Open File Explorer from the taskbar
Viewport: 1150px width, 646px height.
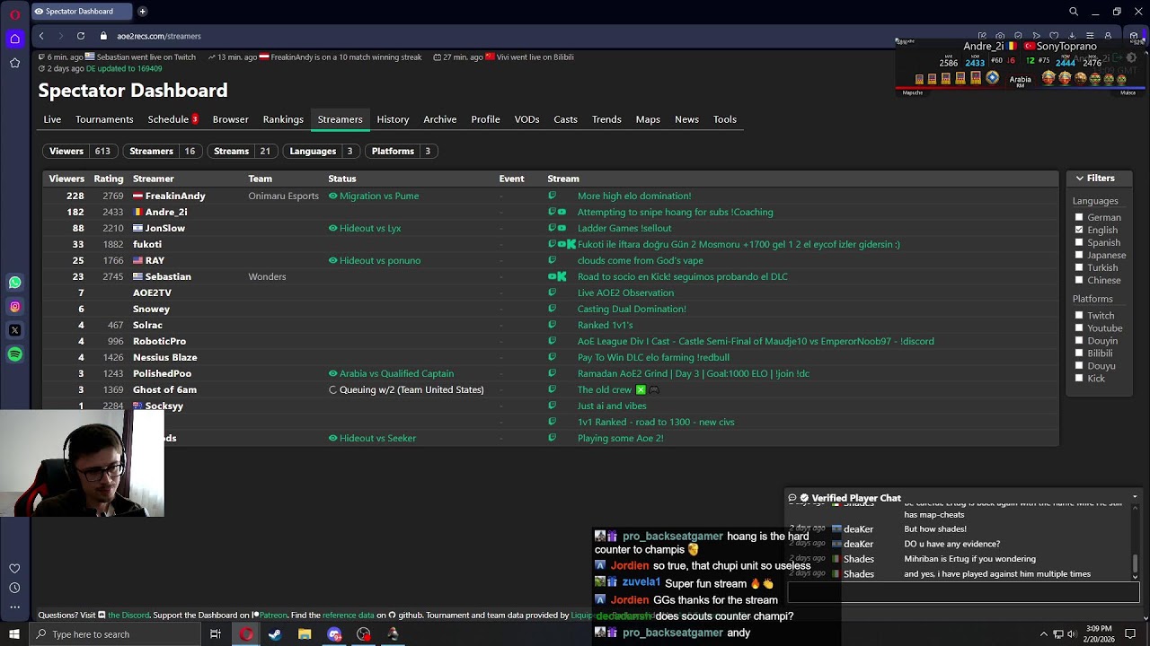[305, 634]
